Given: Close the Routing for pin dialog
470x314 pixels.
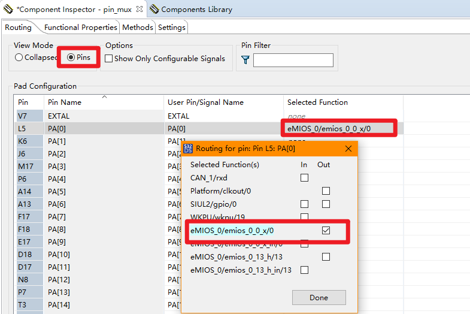Looking at the screenshot, I should pyautogui.click(x=348, y=149).
